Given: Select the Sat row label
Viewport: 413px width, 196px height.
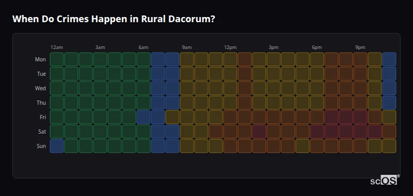Looking at the screenshot, I should [x=42, y=132].
